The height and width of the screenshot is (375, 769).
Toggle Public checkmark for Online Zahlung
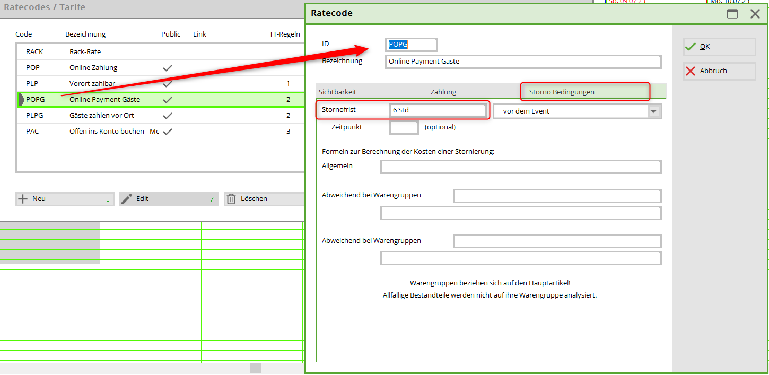168,68
